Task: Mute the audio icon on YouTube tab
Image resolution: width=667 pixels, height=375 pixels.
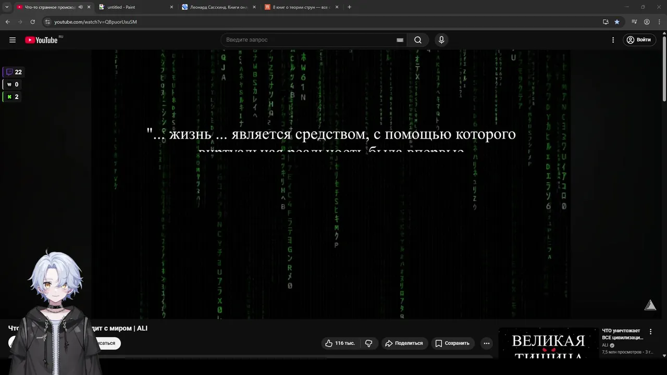Action: point(80,7)
